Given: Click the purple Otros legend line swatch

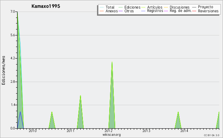Looking at the screenshot, I should pyautogui.click(x=120, y=11).
